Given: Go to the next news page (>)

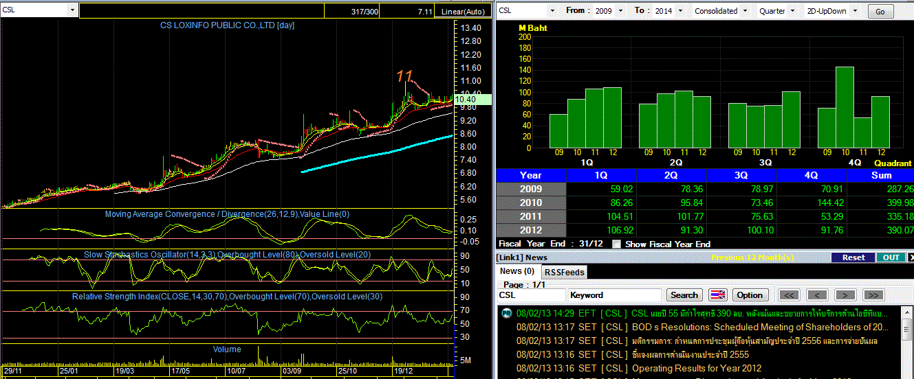Looking at the screenshot, I should (845, 295).
